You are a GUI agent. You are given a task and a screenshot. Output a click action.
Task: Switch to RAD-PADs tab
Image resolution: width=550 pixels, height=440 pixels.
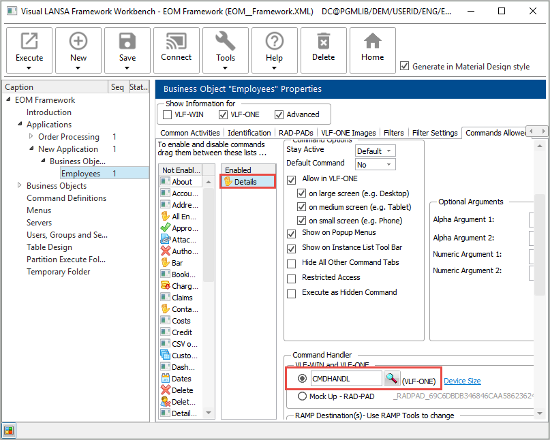[x=296, y=133]
